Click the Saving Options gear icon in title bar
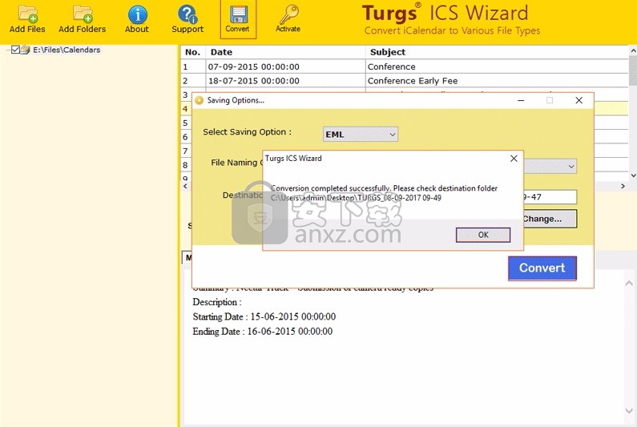 (x=199, y=100)
